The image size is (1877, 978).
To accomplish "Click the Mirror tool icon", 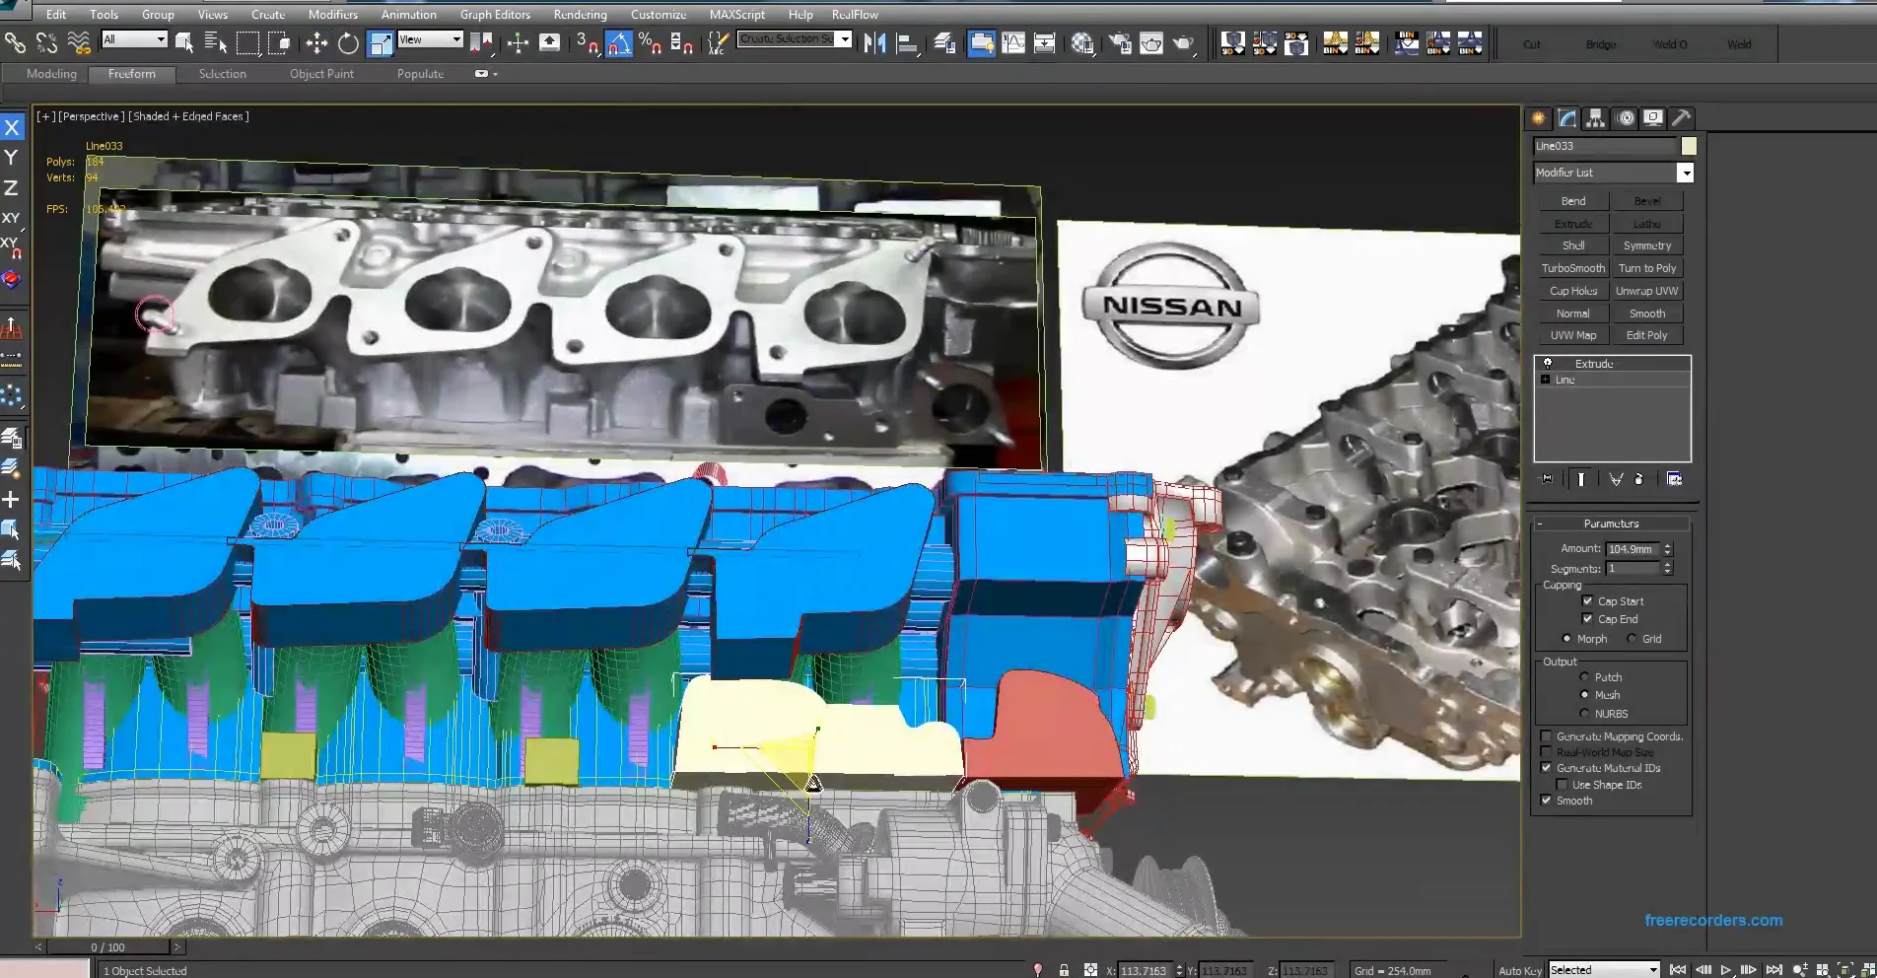I will pos(874,42).
